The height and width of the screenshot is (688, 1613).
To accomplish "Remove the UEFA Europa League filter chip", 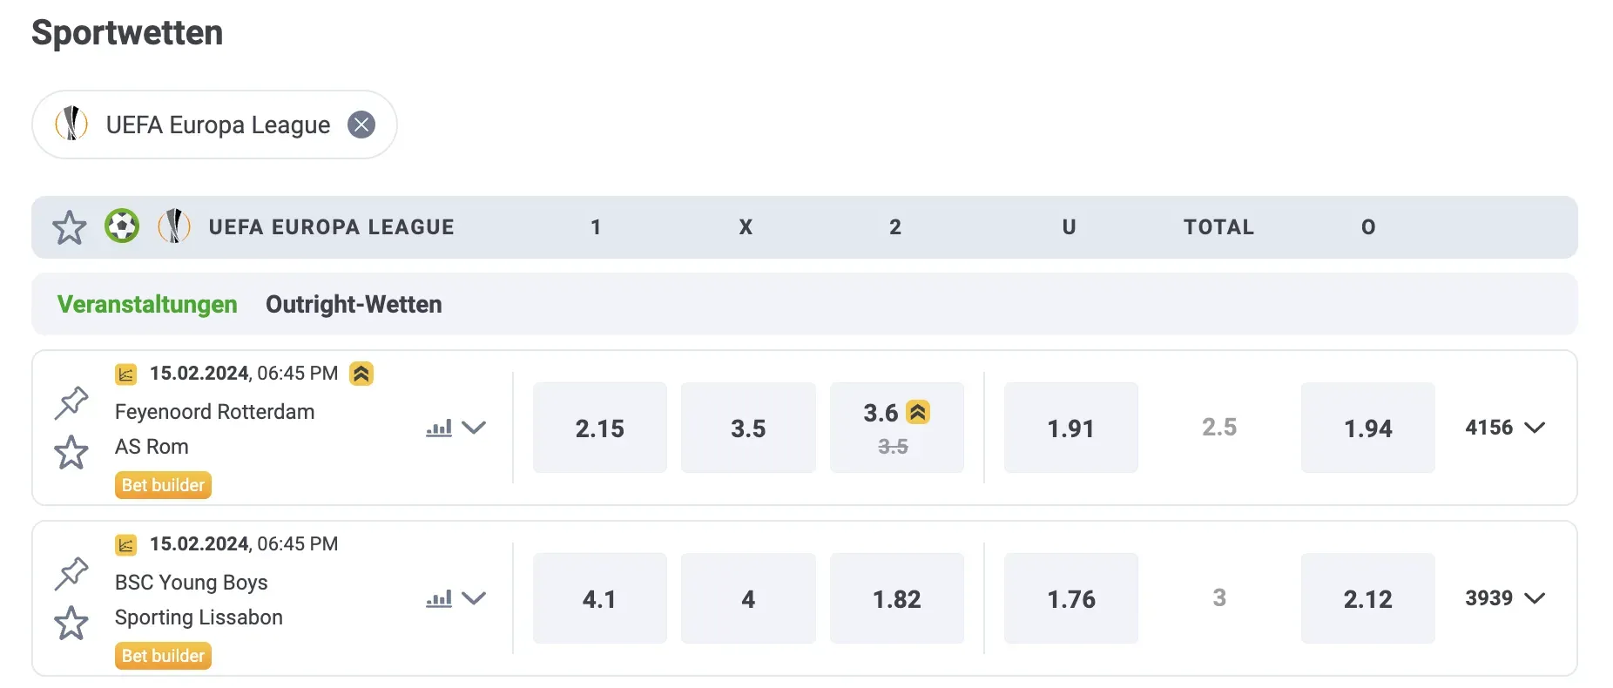I will tap(361, 125).
